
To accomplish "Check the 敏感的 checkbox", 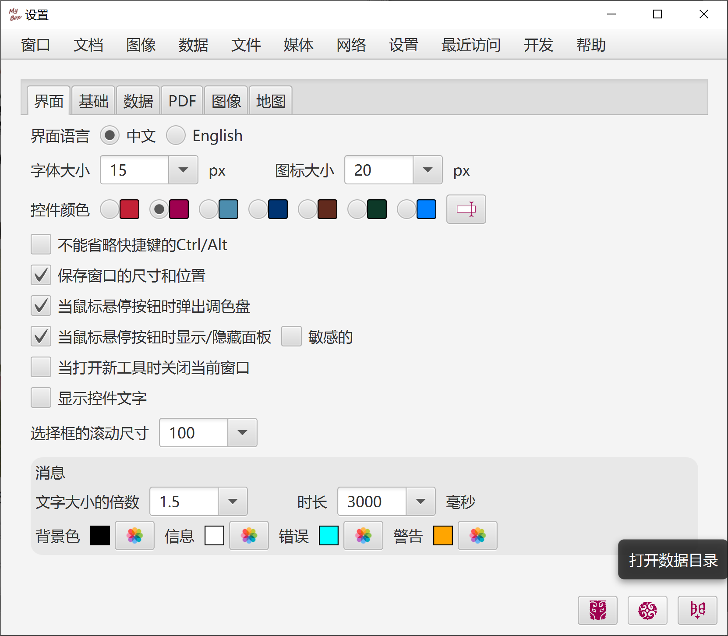I will [x=291, y=336].
